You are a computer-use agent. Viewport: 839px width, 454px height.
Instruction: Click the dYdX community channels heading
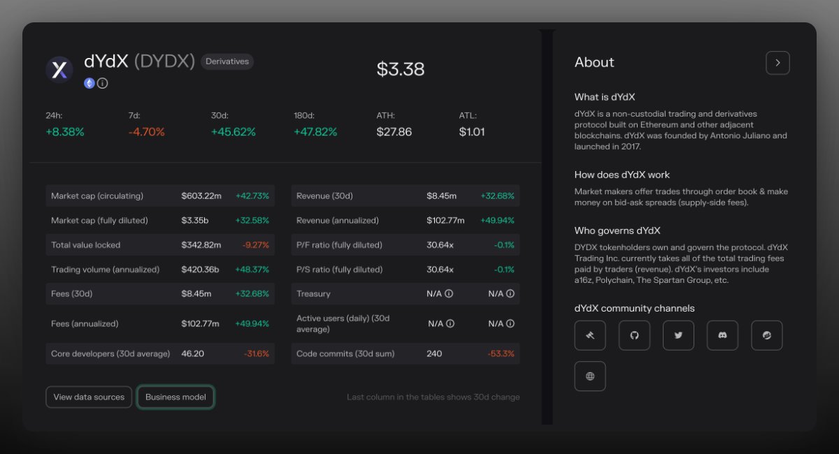click(635, 308)
